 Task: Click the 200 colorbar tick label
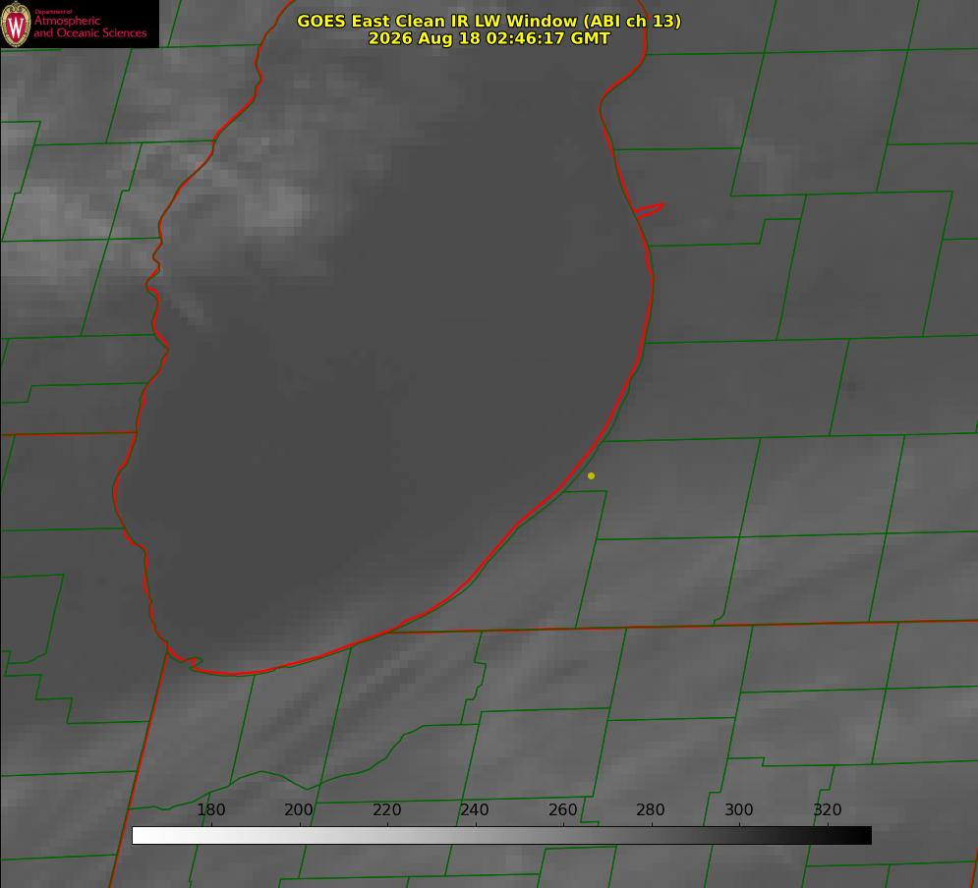[x=299, y=809]
